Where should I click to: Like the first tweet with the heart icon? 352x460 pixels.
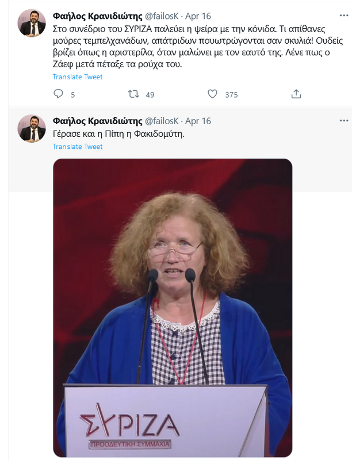(212, 94)
